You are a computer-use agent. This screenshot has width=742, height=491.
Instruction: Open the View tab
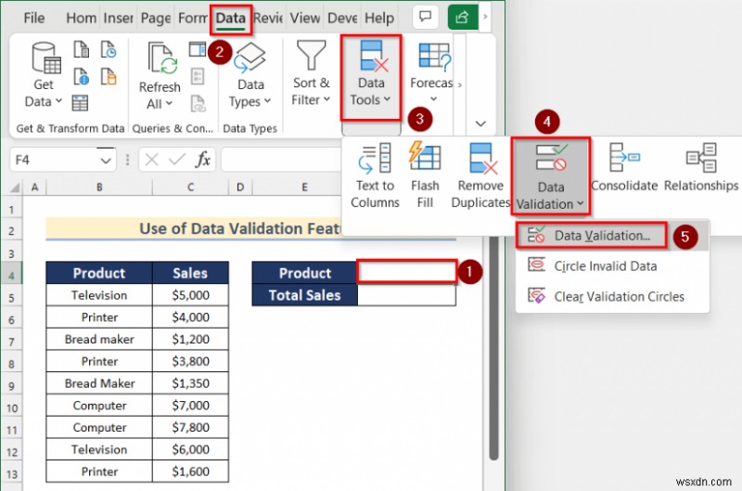coord(305,19)
